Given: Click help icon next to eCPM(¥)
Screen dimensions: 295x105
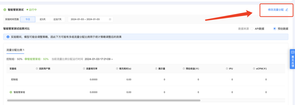Looking at the screenshot, I should 254,69.
